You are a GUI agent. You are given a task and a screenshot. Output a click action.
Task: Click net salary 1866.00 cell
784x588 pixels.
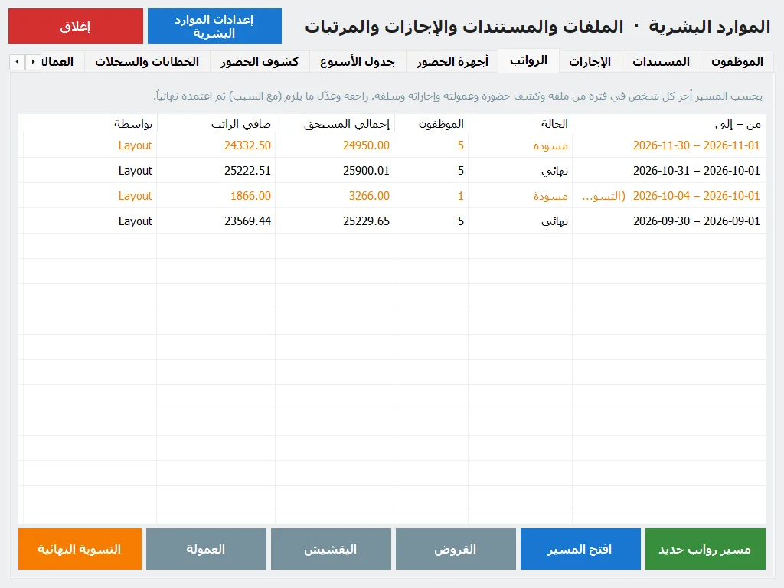click(250, 196)
